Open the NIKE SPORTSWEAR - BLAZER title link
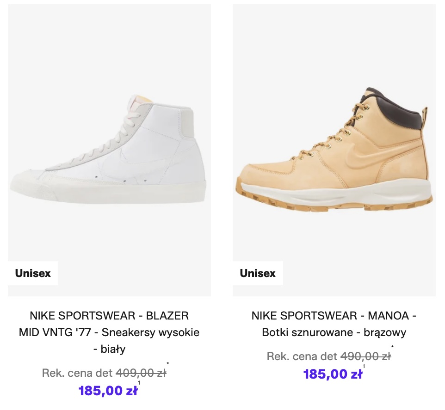445x410 pixels. 109,316
